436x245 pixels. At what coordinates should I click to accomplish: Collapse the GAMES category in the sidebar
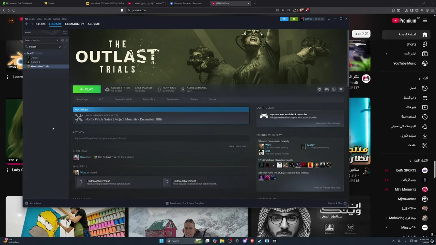[25, 53]
